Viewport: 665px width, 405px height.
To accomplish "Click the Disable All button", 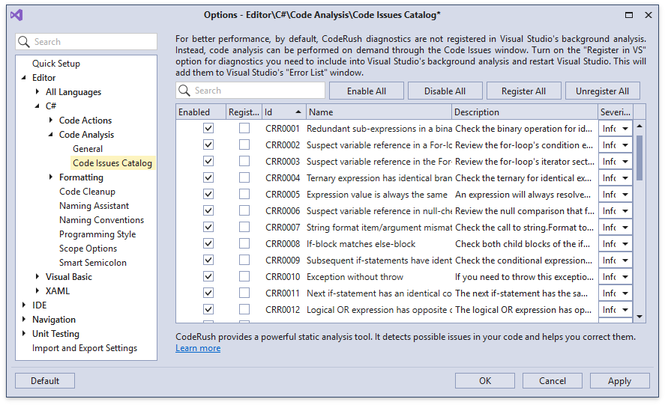I will coord(445,91).
